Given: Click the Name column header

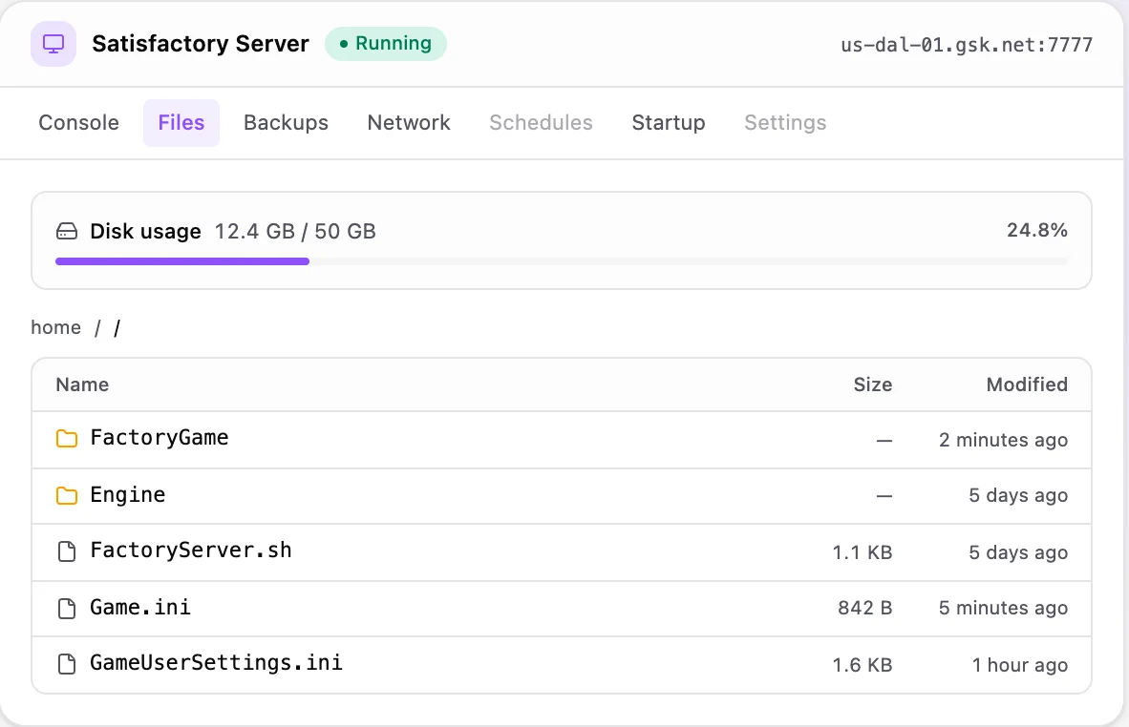Looking at the screenshot, I should pyautogui.click(x=82, y=384).
